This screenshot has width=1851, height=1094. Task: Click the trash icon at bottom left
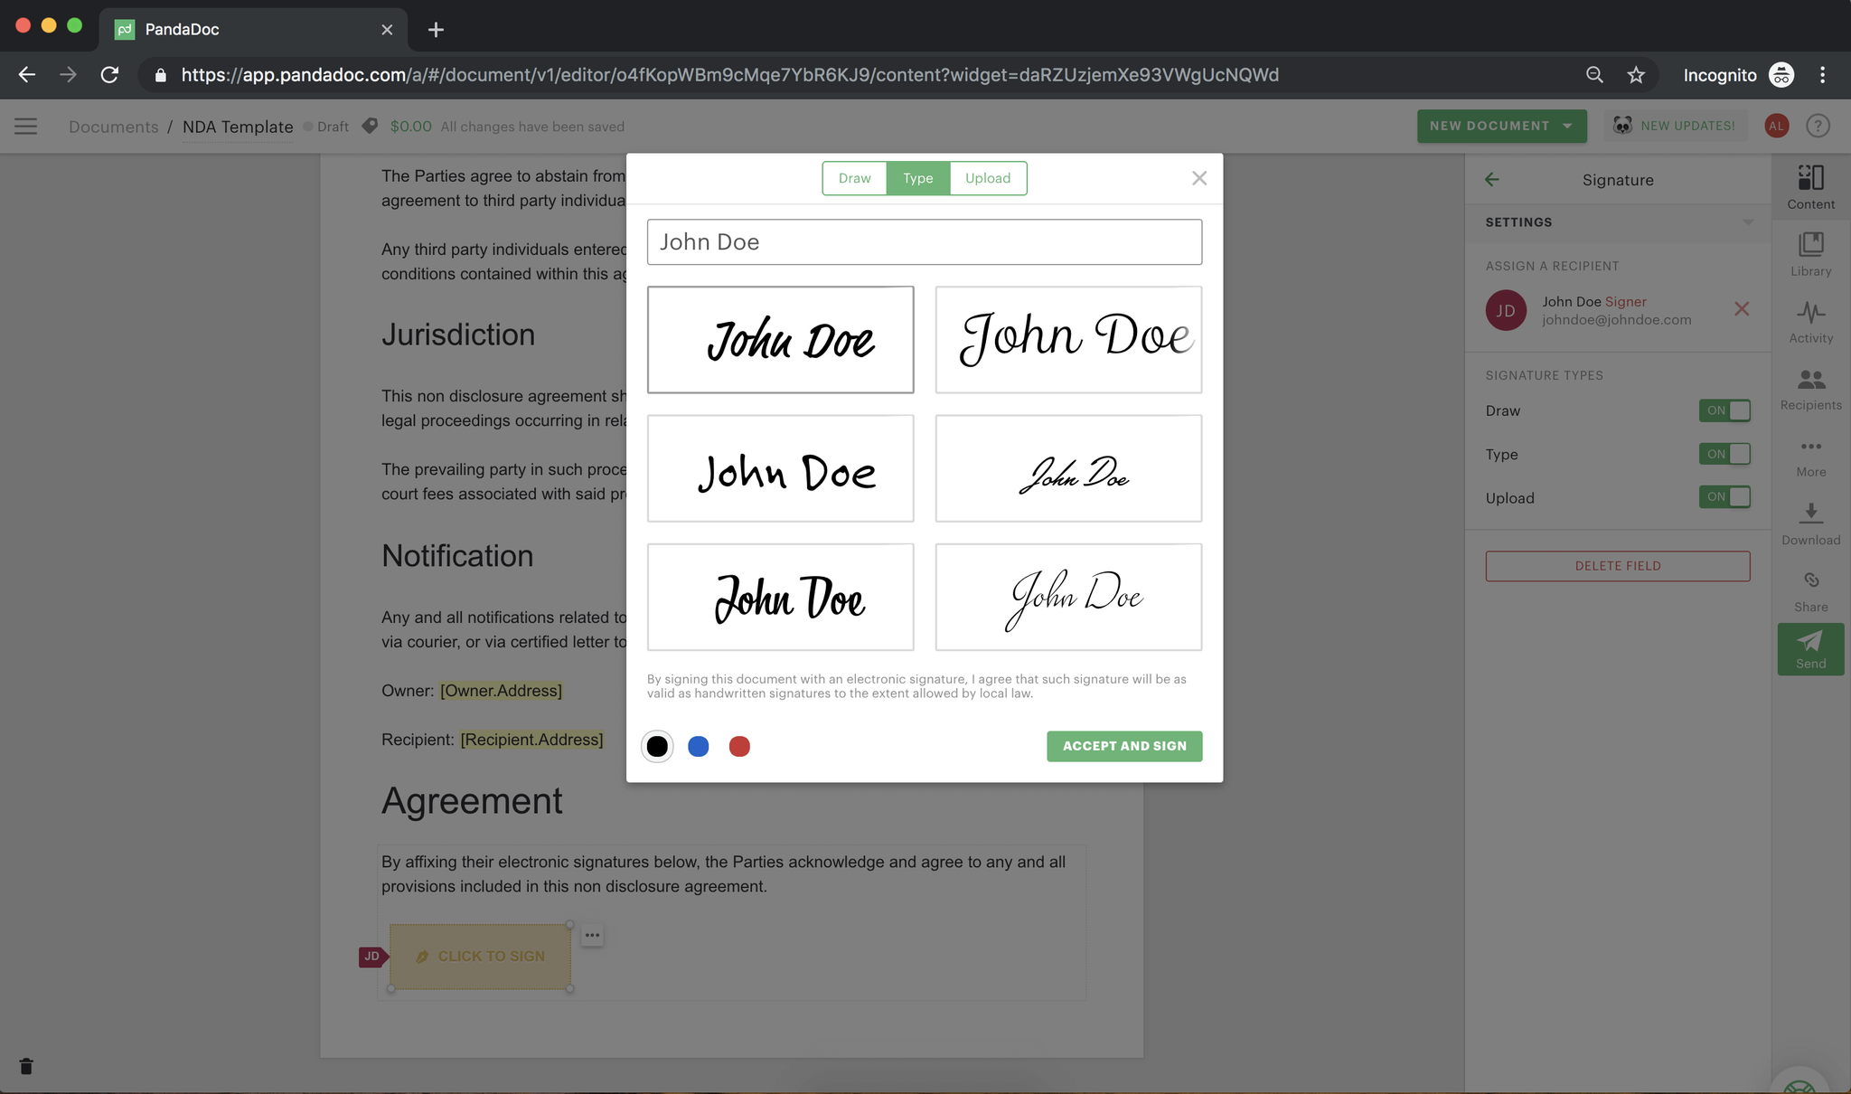click(26, 1066)
